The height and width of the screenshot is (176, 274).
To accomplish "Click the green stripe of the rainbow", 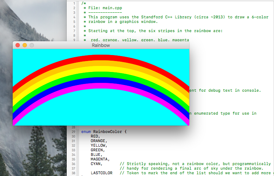I will pyautogui.click(x=101, y=74).
